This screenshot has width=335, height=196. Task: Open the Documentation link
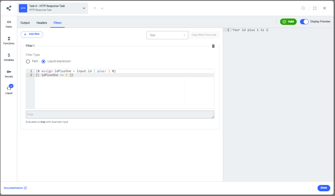tap(15, 188)
